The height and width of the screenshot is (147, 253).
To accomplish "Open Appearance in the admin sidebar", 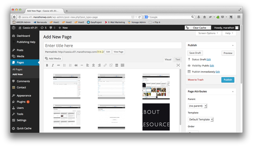I will point(24,96).
